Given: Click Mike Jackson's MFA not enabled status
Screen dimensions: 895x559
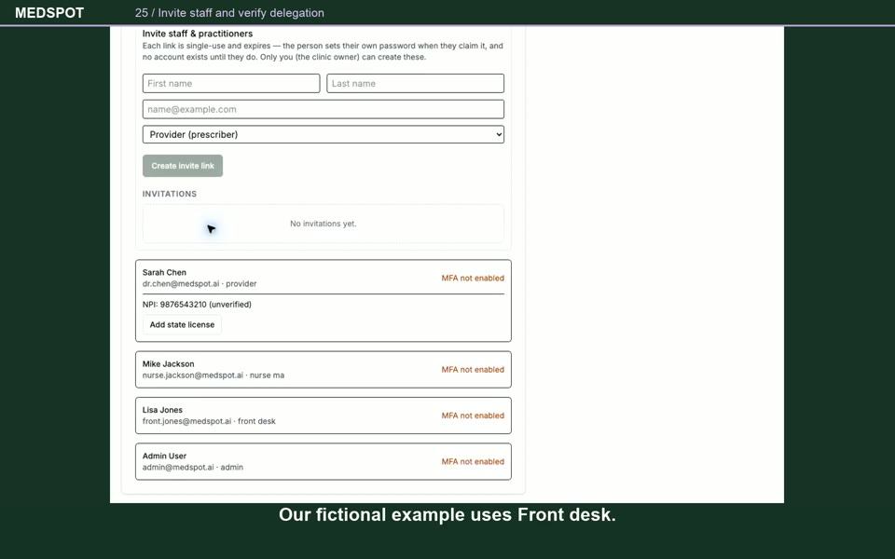Looking at the screenshot, I should pyautogui.click(x=473, y=370).
